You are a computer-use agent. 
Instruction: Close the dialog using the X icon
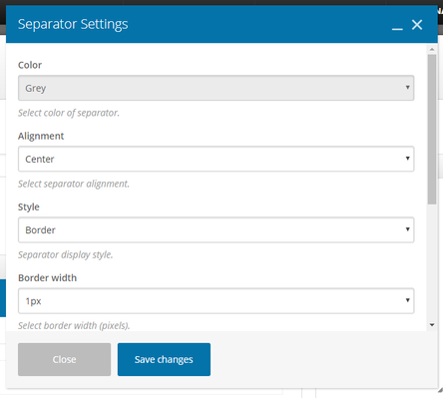(x=417, y=25)
